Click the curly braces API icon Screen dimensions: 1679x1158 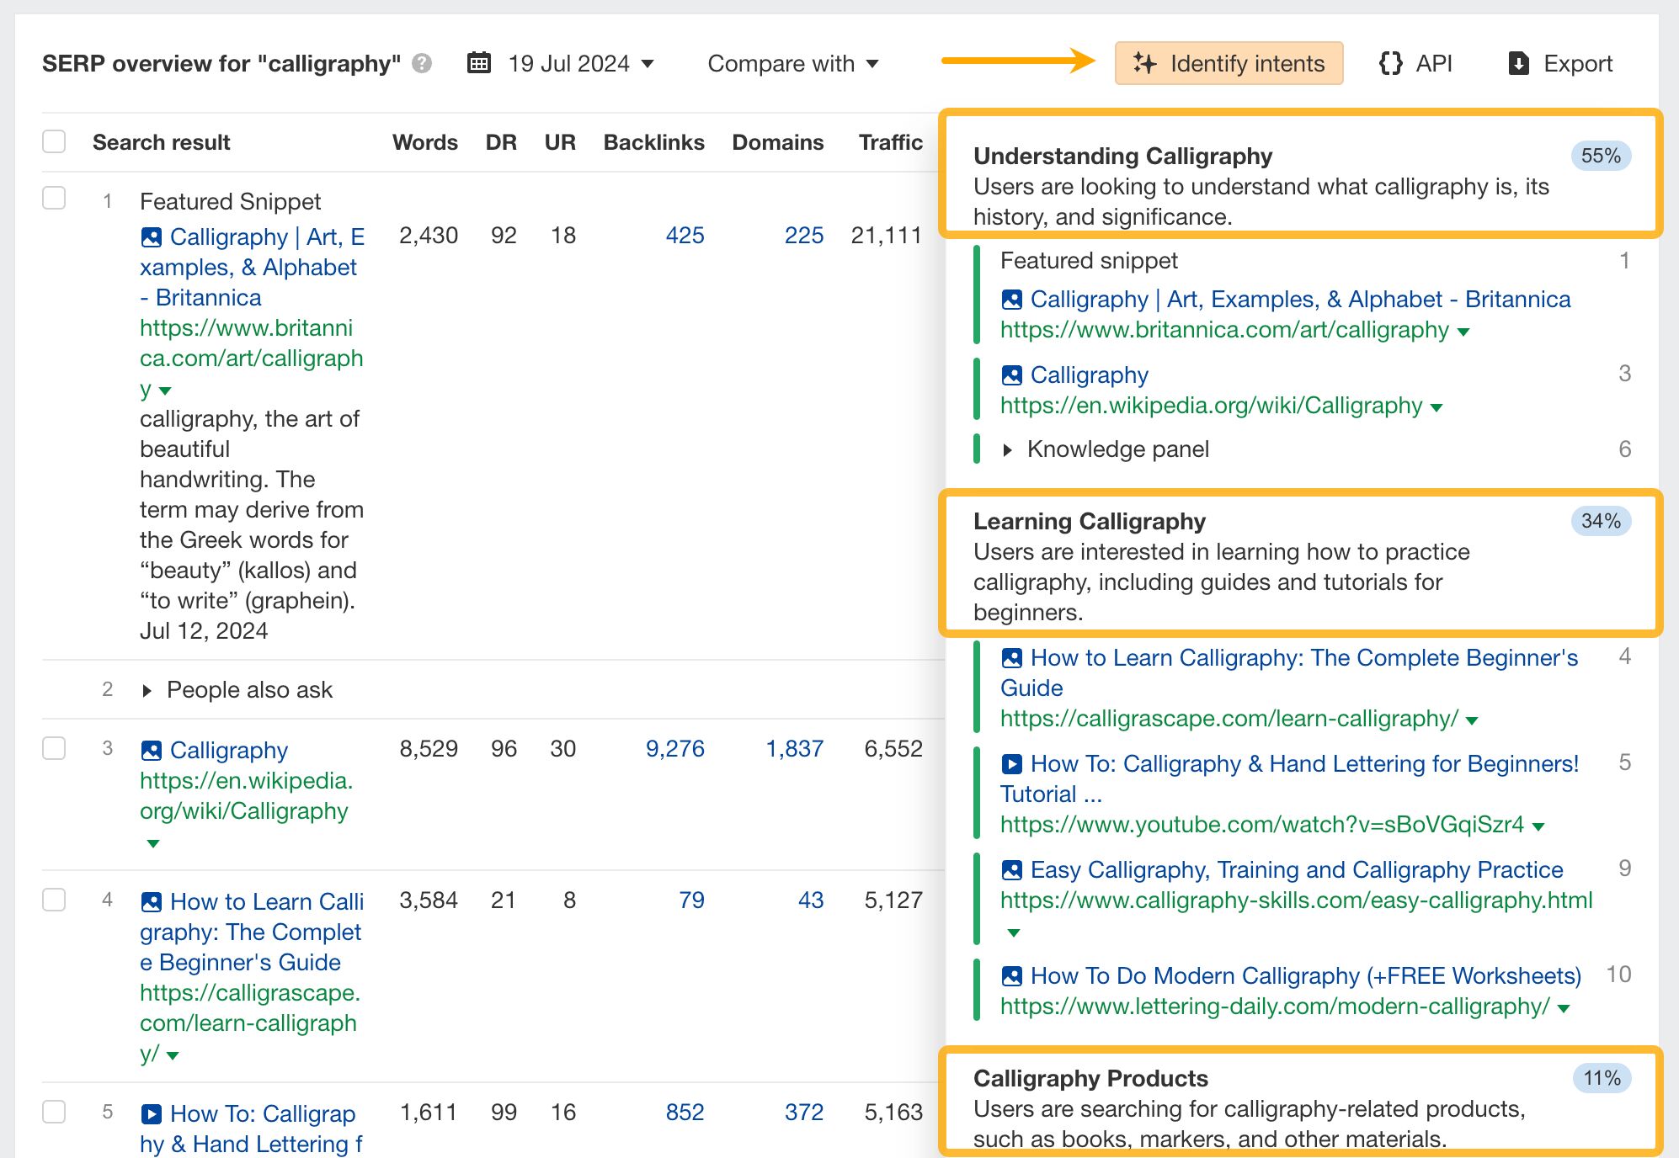tap(1391, 63)
